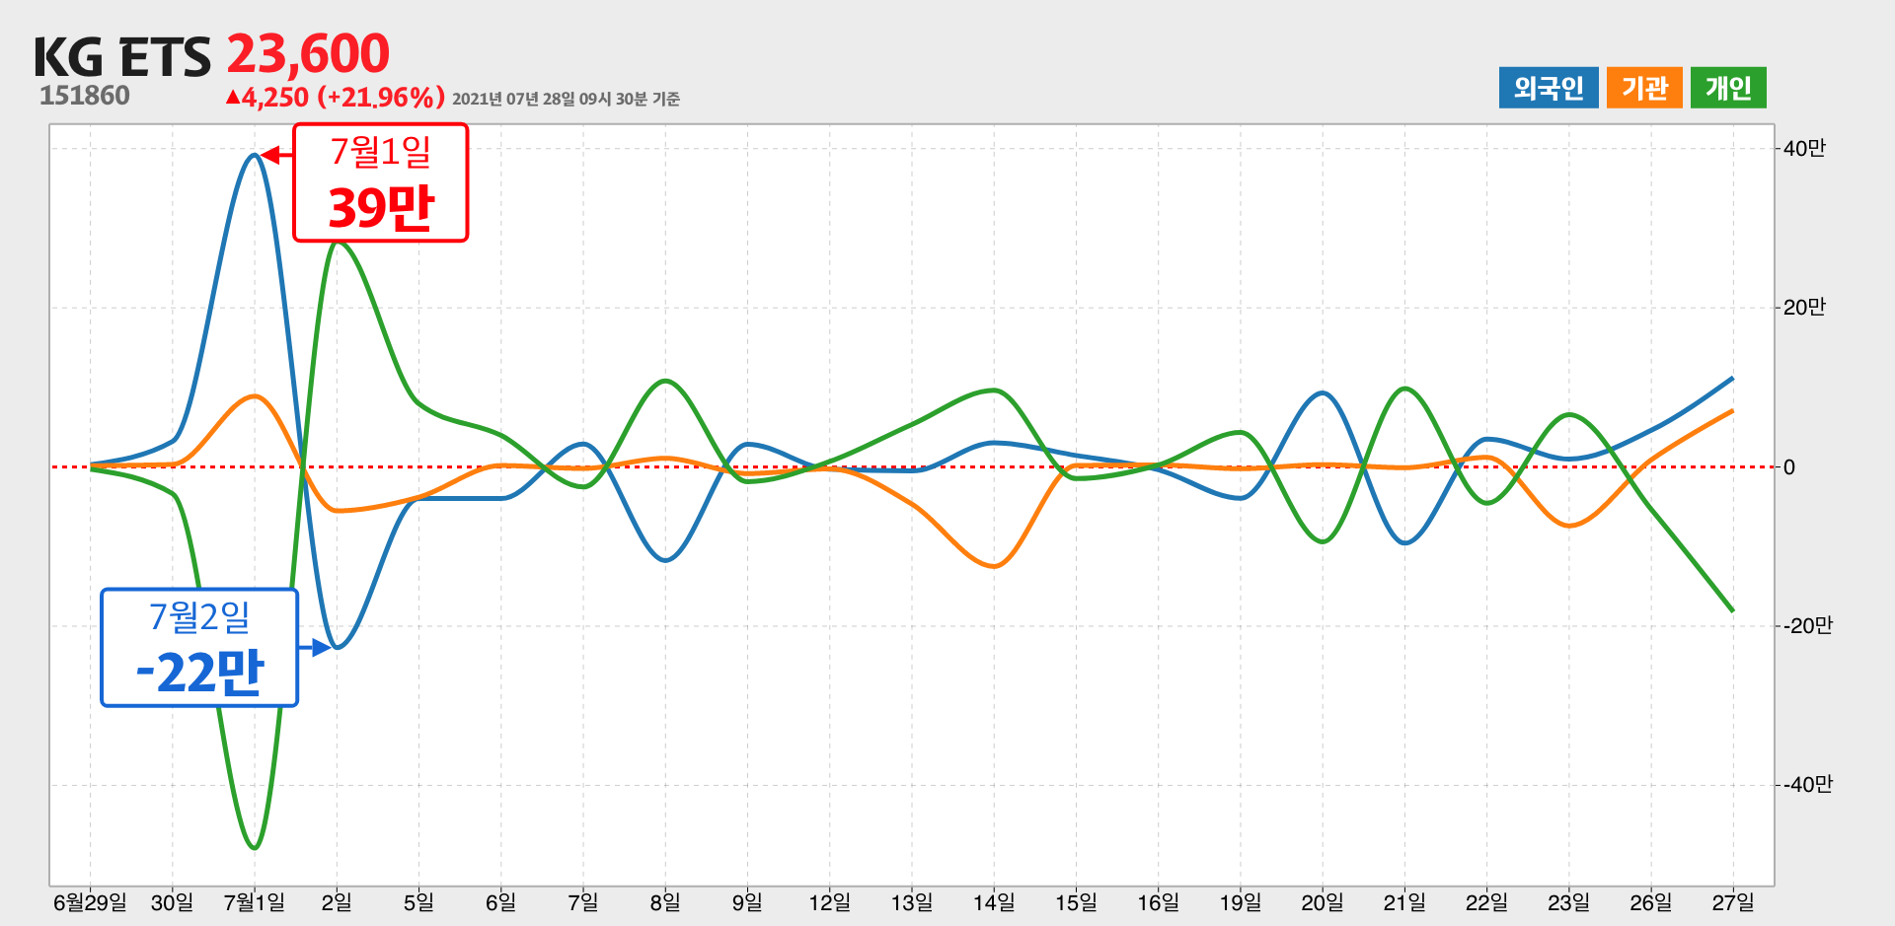The image size is (1895, 926).
Task: Click the 7월1일 x-axis date label
Action: click(x=255, y=902)
